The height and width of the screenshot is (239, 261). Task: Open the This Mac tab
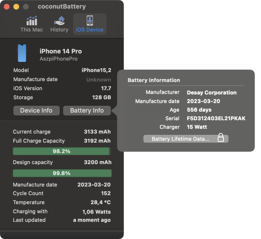31,24
